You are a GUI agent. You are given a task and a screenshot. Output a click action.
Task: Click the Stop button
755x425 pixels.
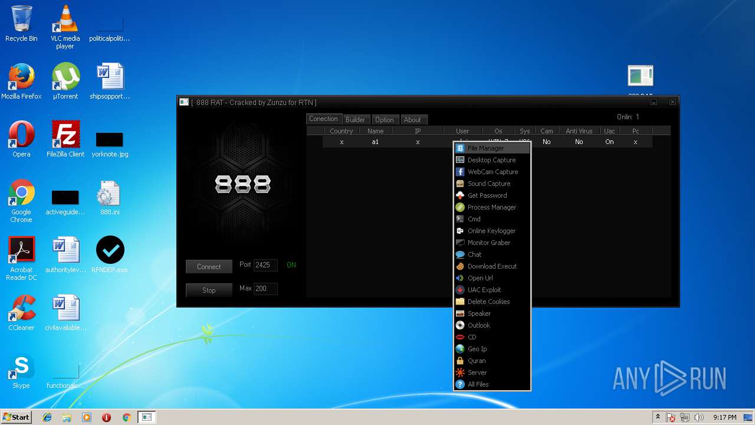(x=209, y=290)
